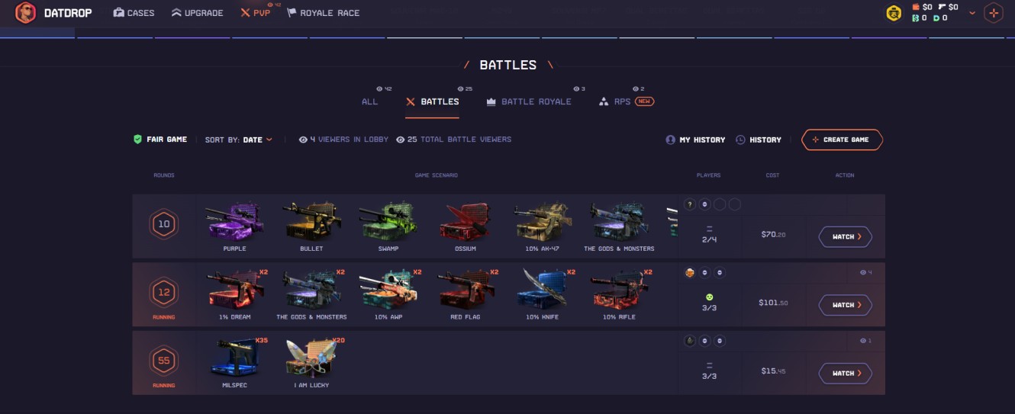
Task: Click the Swamp case thumbnail
Action: [x=388, y=221]
